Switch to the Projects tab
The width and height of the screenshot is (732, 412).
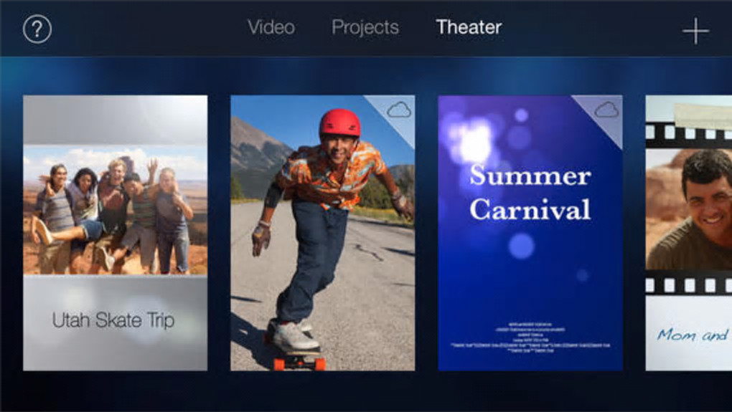[365, 27]
